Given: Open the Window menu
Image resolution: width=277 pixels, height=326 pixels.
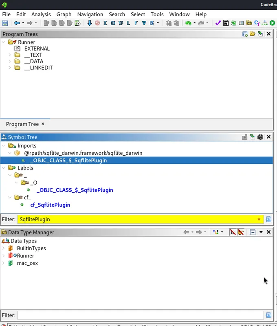Looking at the screenshot, I should click(x=179, y=14).
